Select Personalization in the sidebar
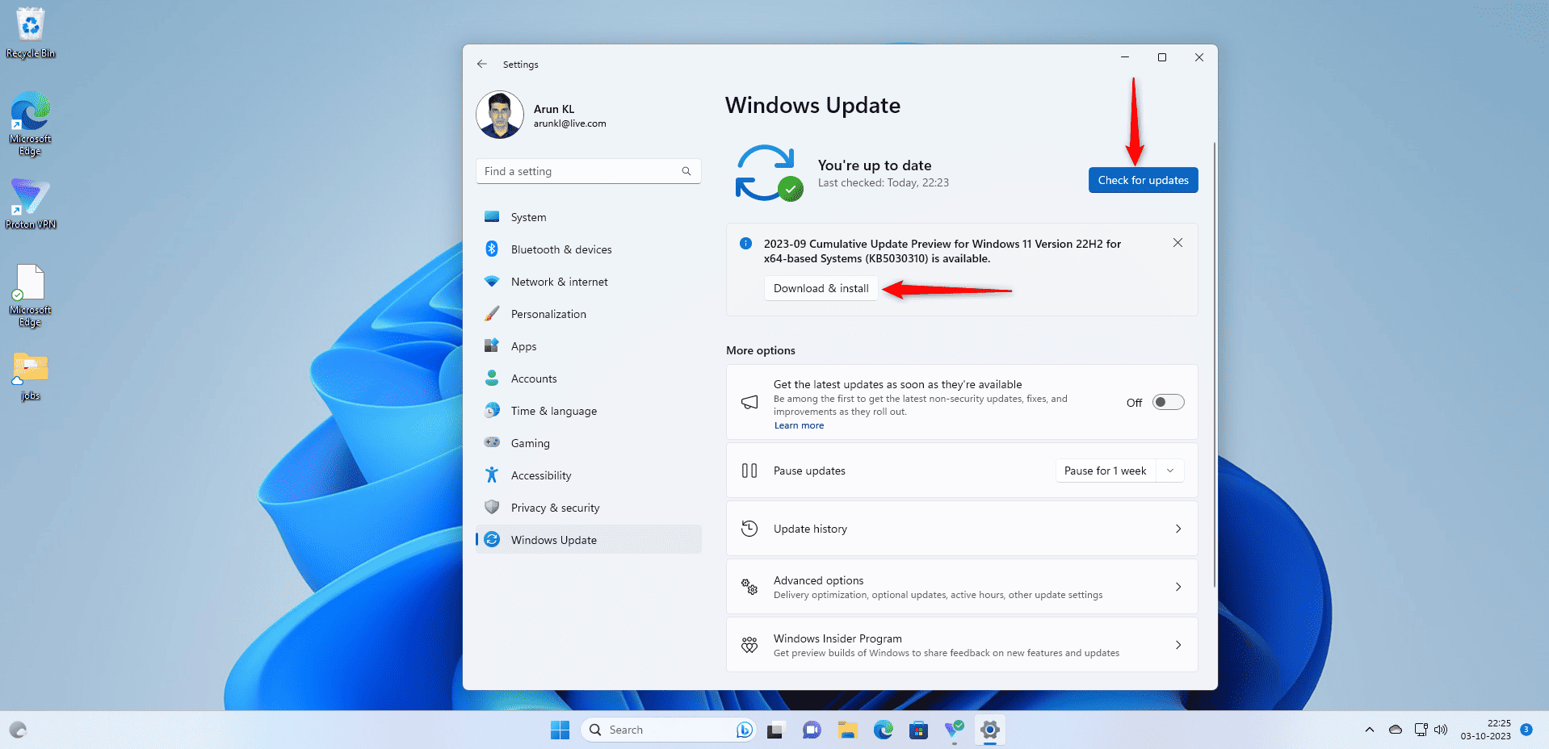 [588, 314]
